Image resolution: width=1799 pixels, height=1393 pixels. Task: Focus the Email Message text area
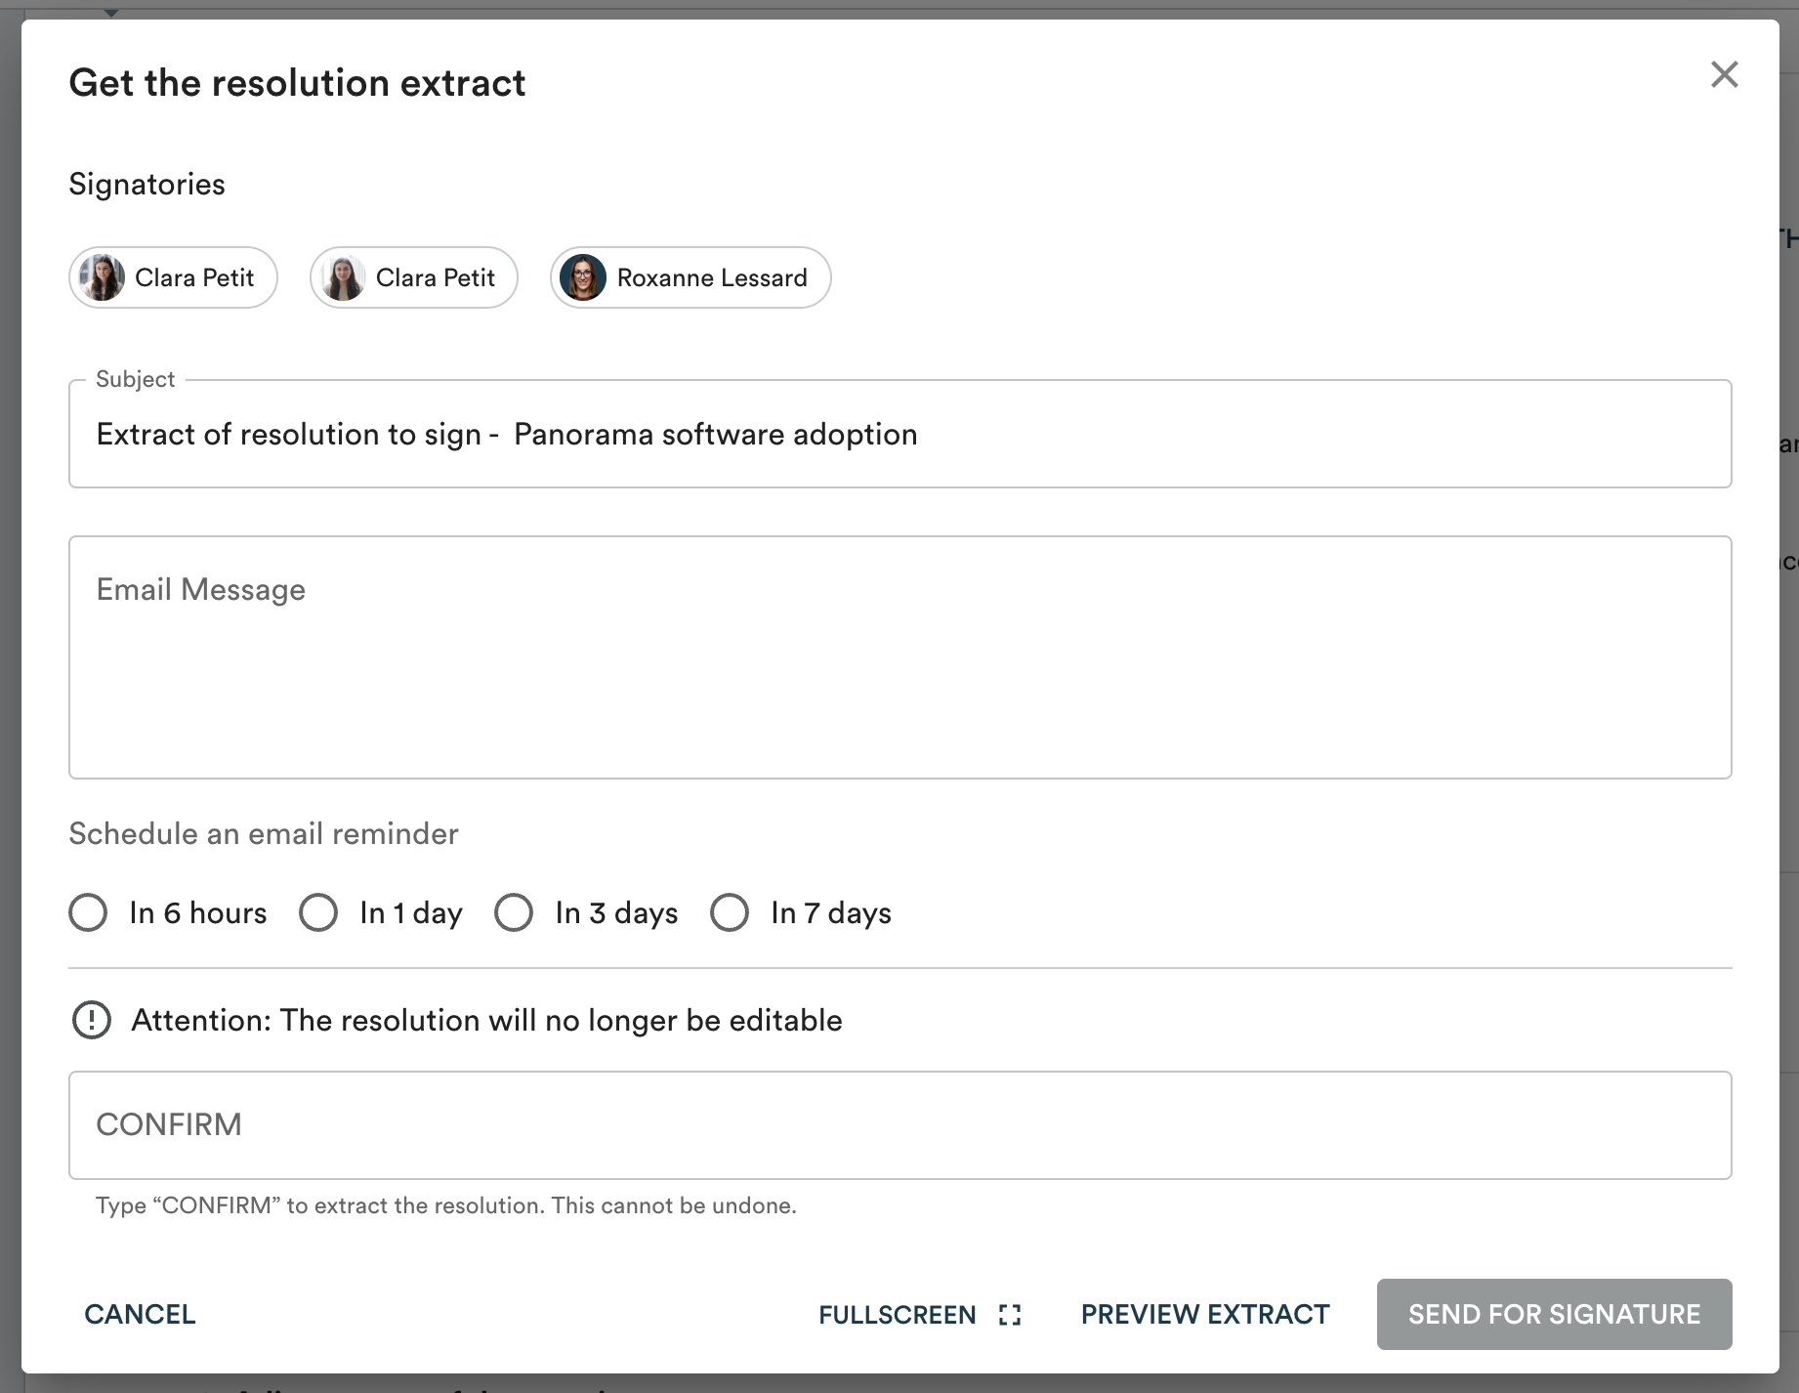click(x=899, y=656)
